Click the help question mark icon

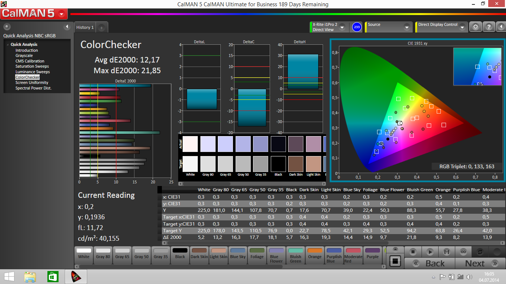click(x=489, y=27)
